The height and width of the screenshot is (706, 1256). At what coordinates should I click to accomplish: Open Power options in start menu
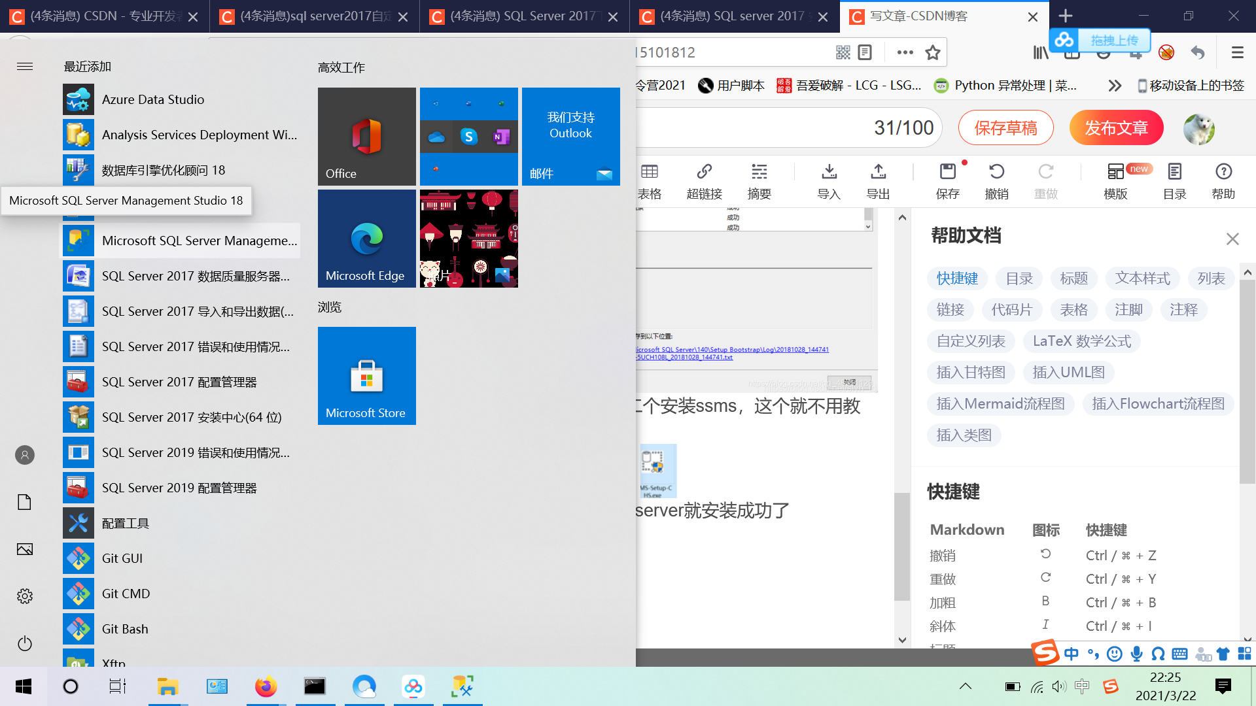25,643
